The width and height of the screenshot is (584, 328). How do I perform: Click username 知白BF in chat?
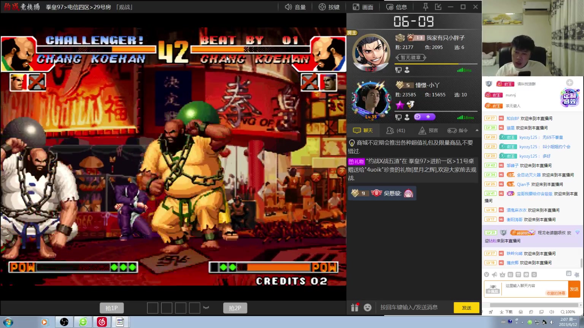pos(513,118)
